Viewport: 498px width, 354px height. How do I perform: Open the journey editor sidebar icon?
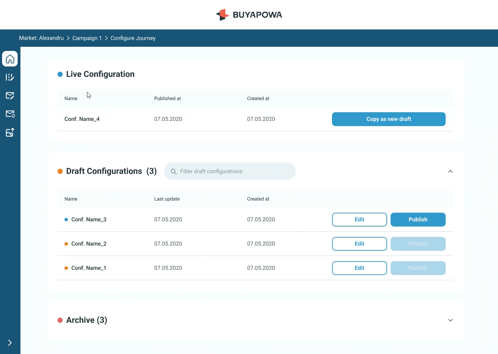coord(10,77)
